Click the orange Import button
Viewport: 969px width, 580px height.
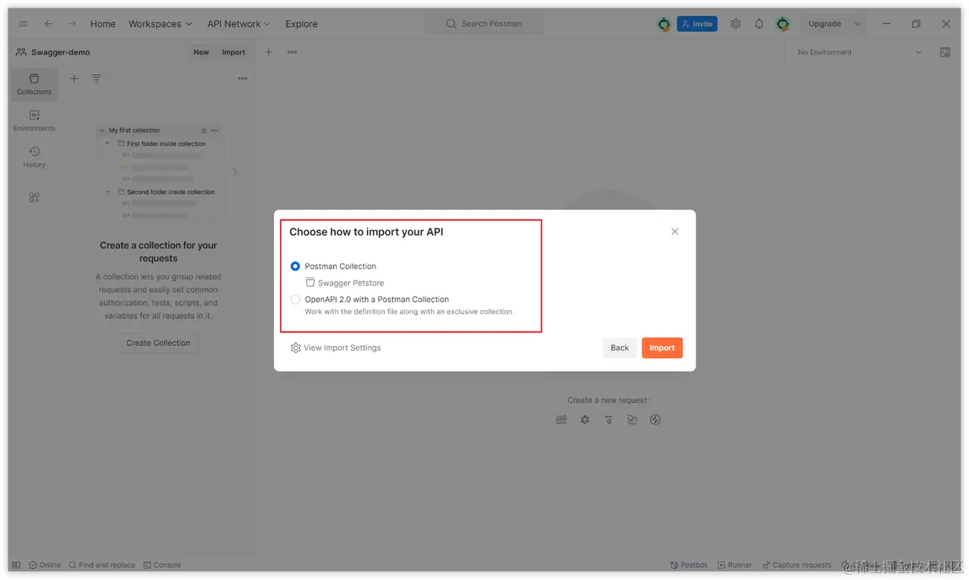662,348
